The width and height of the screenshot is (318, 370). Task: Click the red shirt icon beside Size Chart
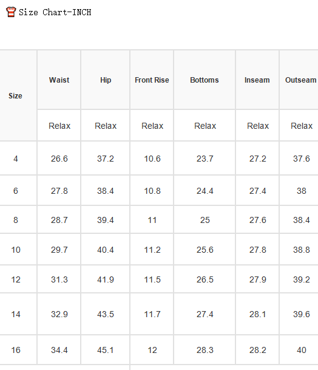click(x=11, y=12)
